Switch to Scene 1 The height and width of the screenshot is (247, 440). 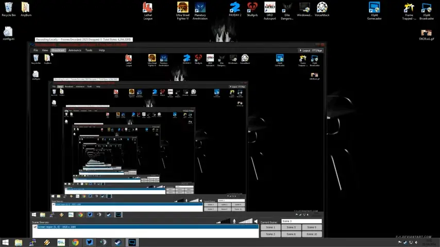pos(270,227)
